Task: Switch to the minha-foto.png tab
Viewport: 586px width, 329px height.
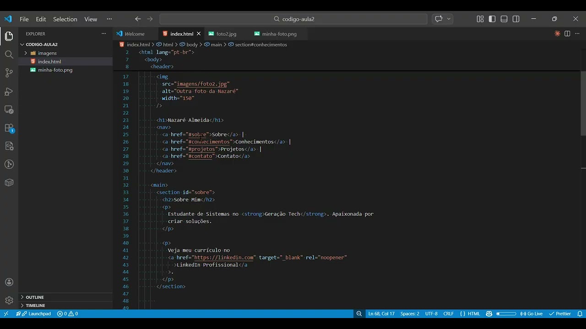Action: coord(279,34)
